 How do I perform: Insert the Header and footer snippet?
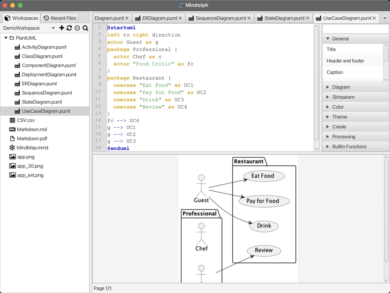353,61
